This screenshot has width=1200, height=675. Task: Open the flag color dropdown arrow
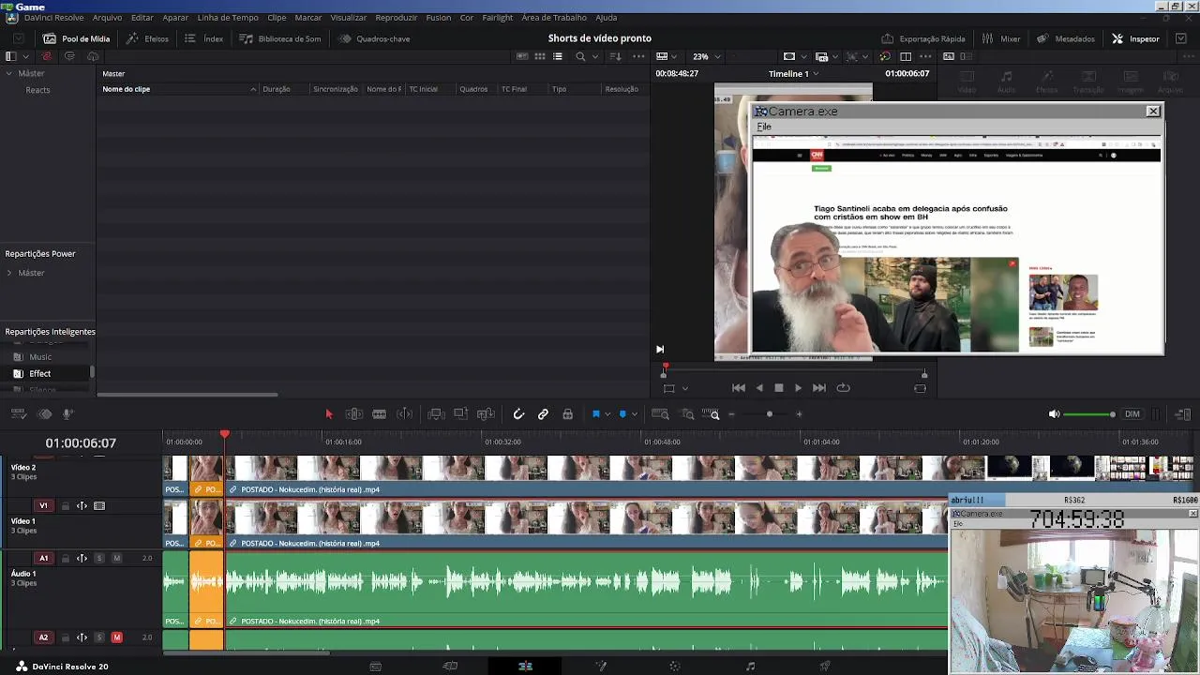pyautogui.click(x=607, y=414)
